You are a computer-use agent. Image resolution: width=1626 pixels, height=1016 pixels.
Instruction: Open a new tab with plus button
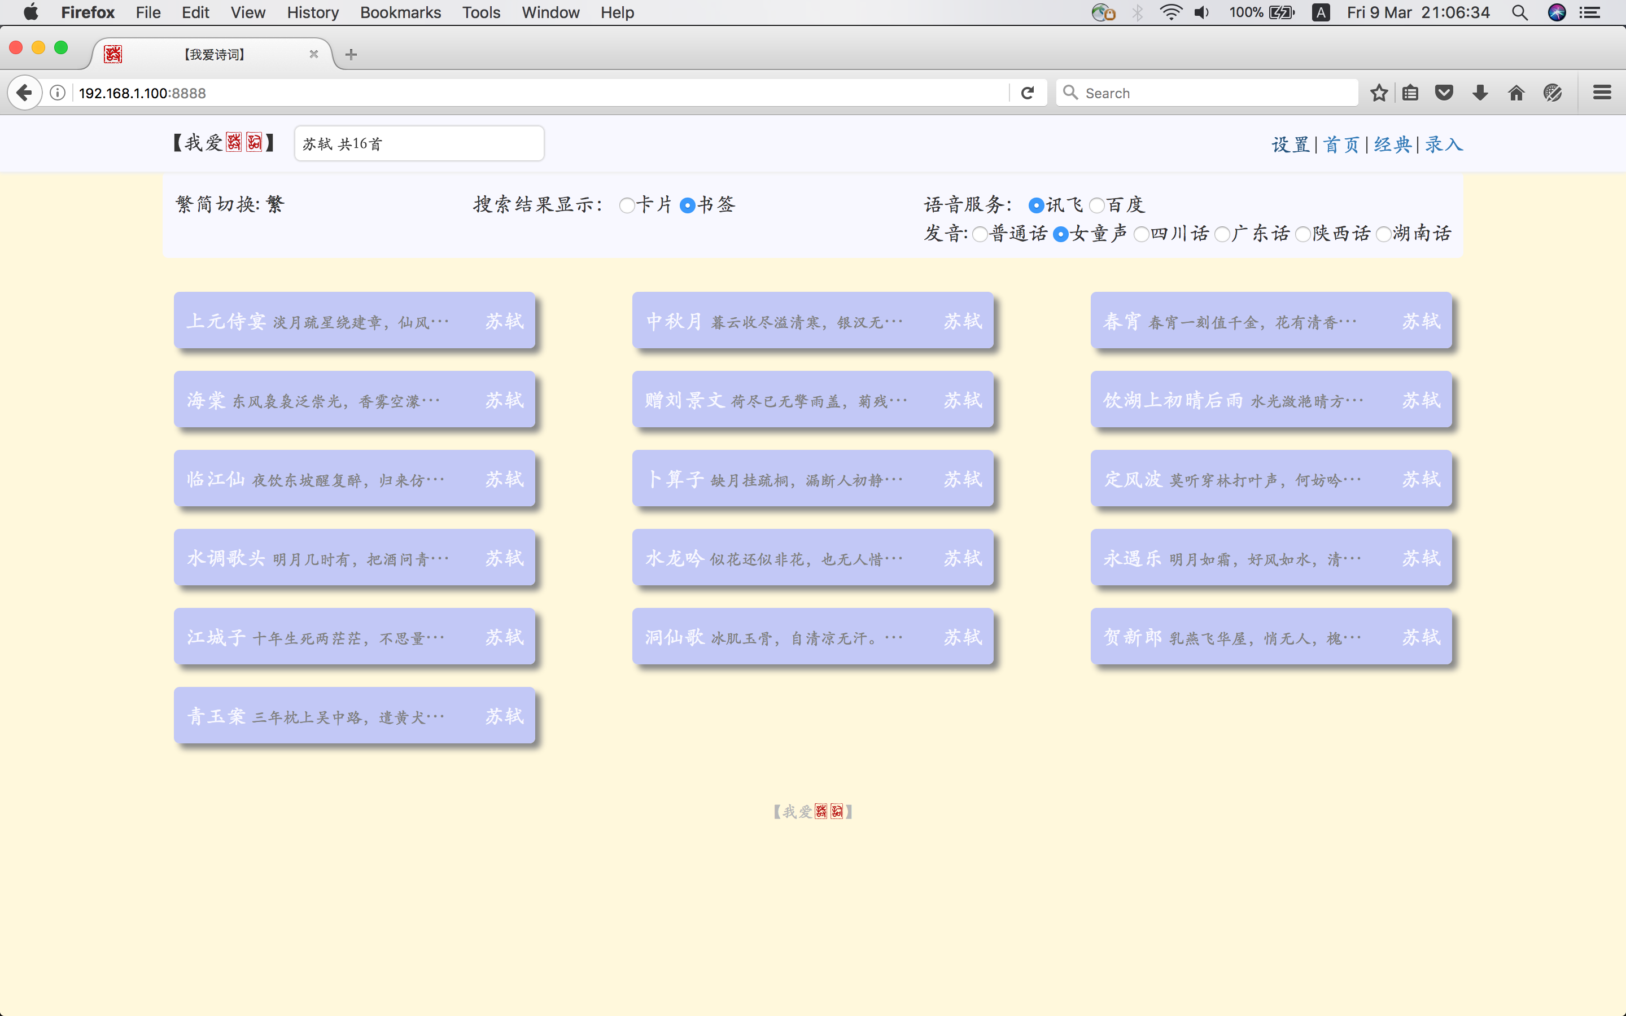tap(351, 54)
